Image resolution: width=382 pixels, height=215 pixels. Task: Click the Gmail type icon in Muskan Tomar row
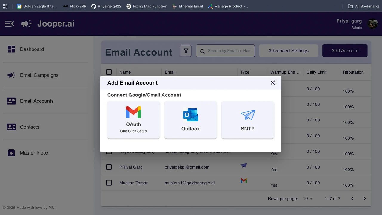click(x=244, y=181)
